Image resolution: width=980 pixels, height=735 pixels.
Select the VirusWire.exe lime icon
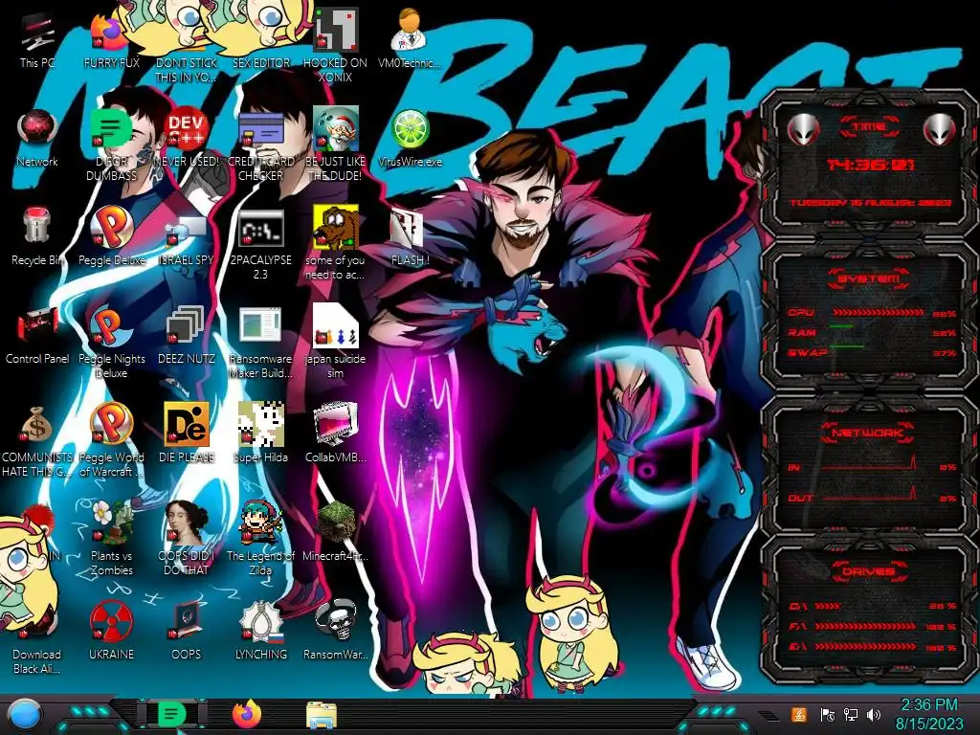(x=410, y=130)
